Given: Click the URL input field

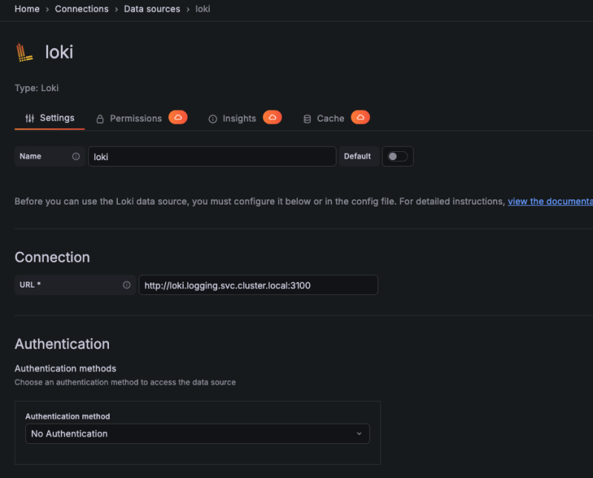Looking at the screenshot, I should click(x=257, y=285).
